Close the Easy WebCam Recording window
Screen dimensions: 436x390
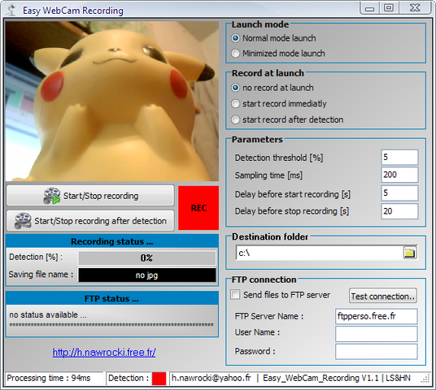pyautogui.click(x=415, y=8)
